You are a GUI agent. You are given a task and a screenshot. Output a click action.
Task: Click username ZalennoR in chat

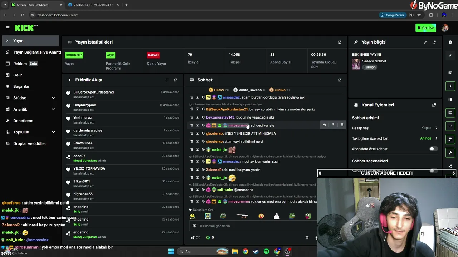pyautogui.click(x=214, y=170)
